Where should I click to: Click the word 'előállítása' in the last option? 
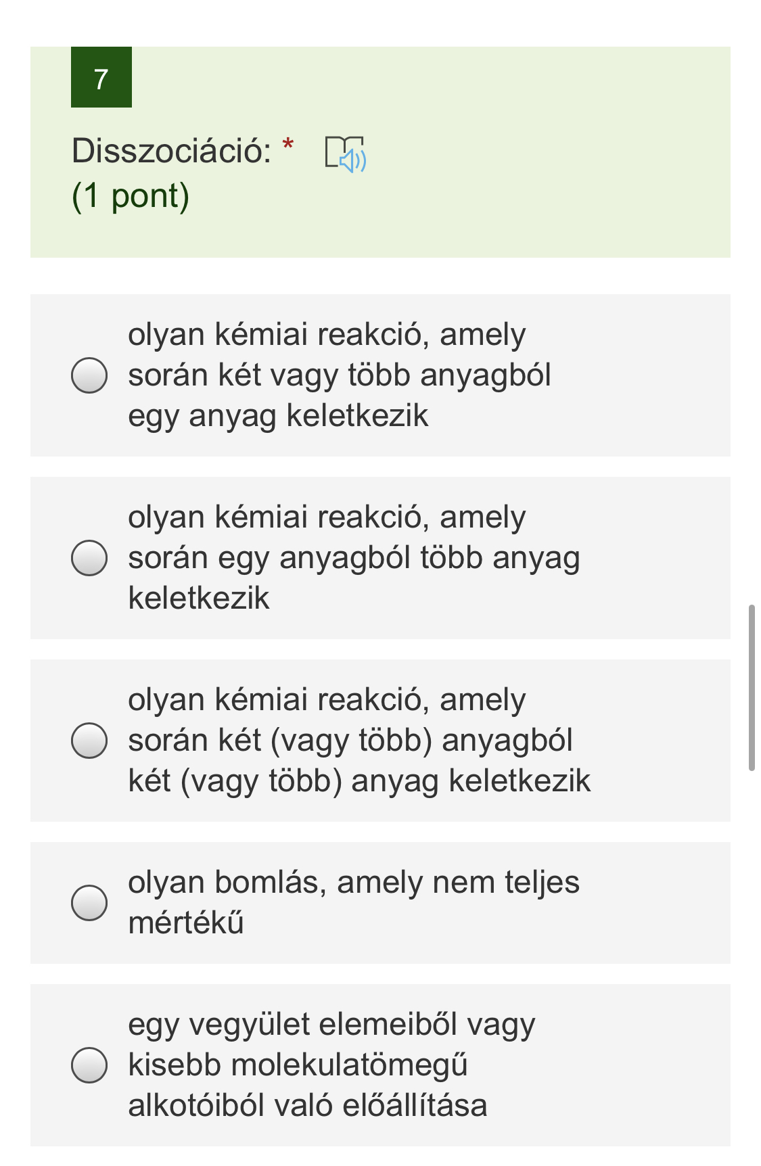[415, 1105]
